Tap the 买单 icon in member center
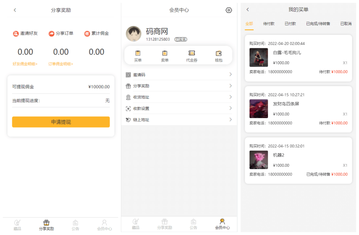The height and width of the screenshot is (235, 359). point(138,54)
